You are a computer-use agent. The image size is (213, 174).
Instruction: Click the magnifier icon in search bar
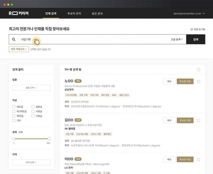(14, 39)
